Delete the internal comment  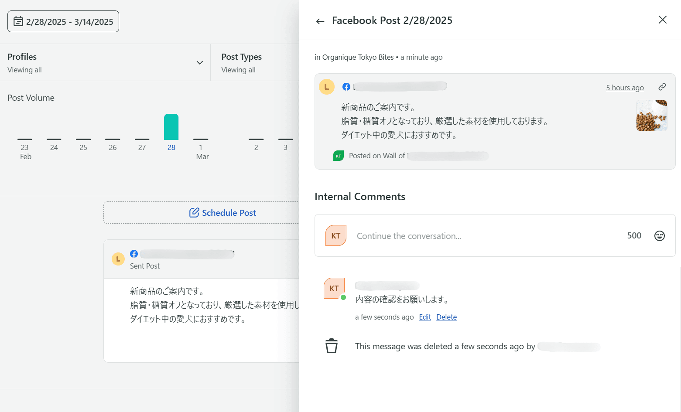(446, 317)
